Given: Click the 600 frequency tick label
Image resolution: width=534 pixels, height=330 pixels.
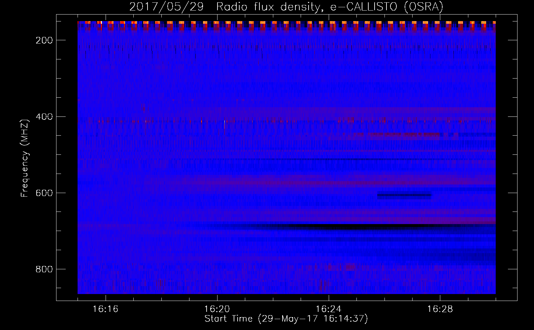Looking at the screenshot, I should pyautogui.click(x=44, y=193).
